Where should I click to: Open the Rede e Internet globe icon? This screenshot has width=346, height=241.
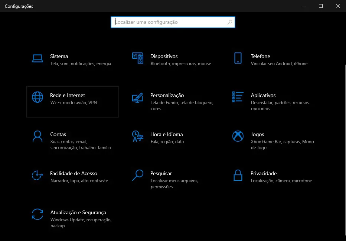pos(37,97)
